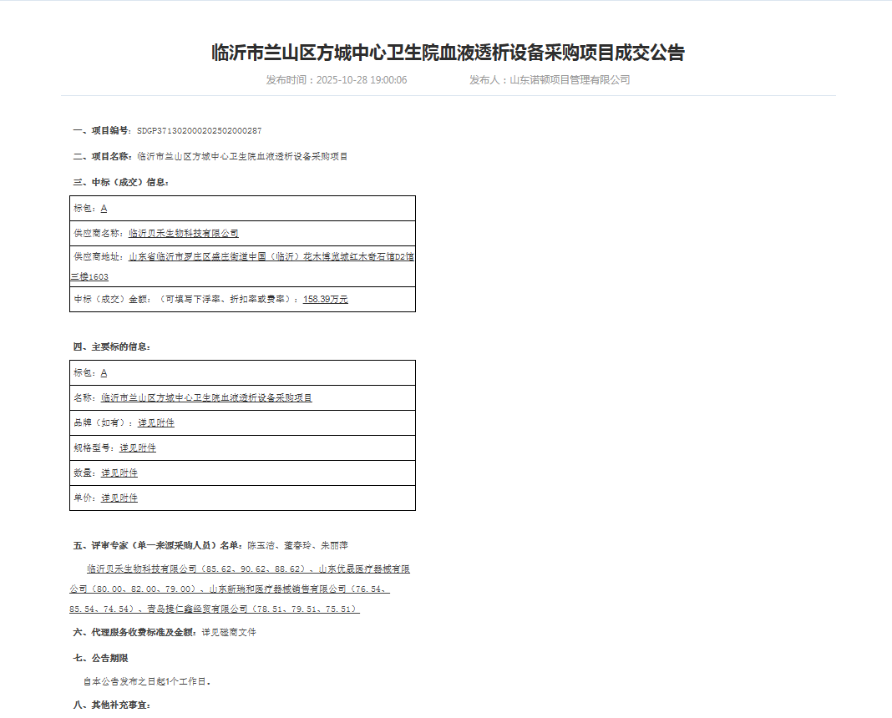Click the bid amount 158.39万元
The width and height of the screenshot is (892, 718).
tap(326, 299)
